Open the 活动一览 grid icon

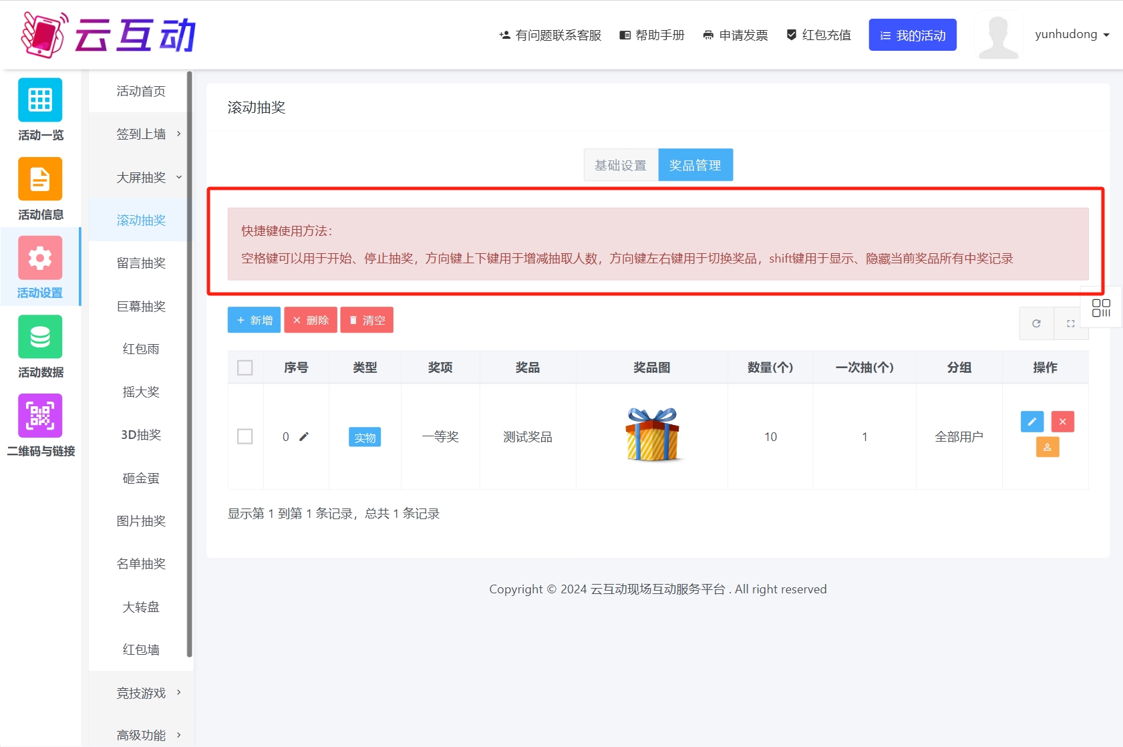[40, 100]
